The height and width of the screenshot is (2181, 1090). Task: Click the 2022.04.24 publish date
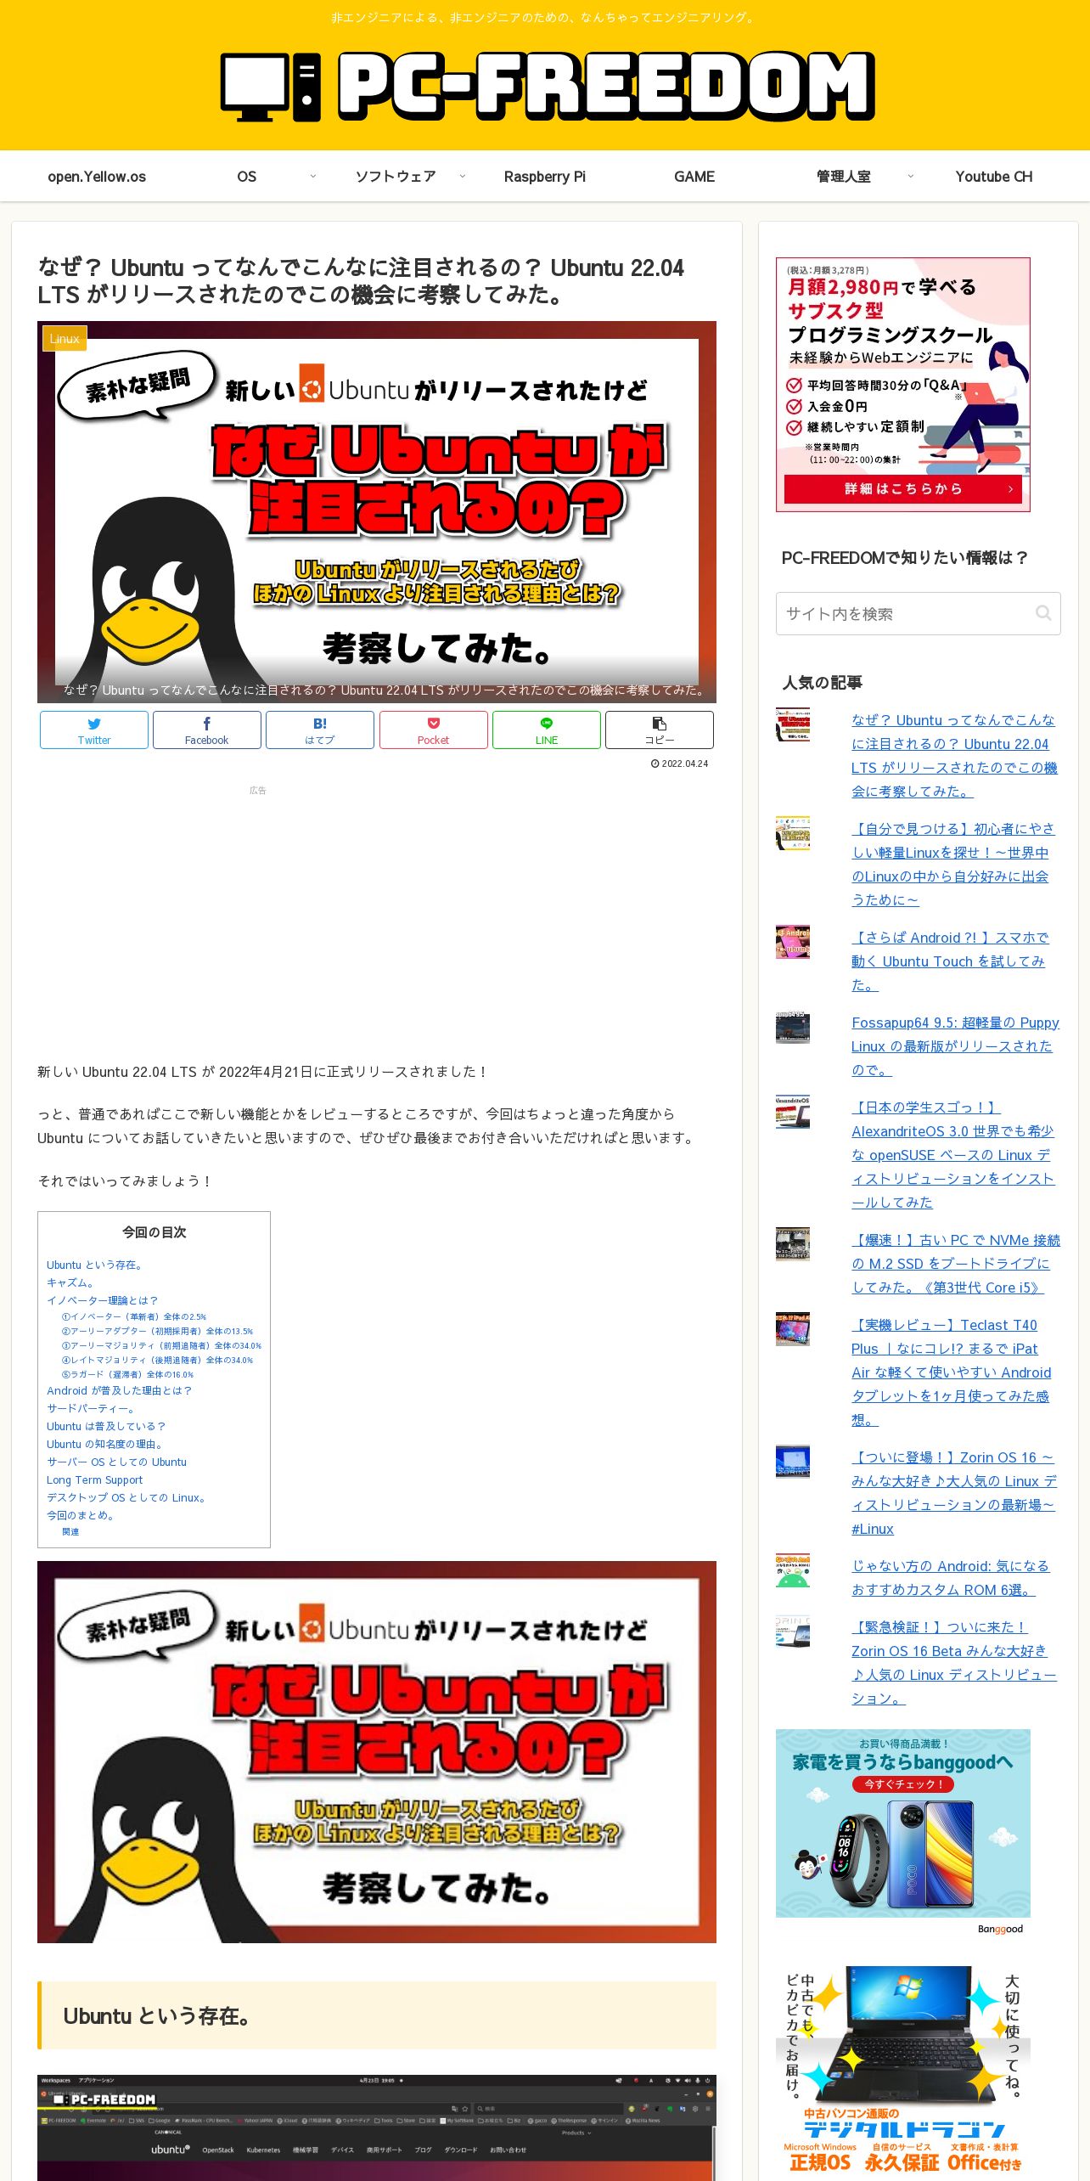pyautogui.click(x=679, y=764)
